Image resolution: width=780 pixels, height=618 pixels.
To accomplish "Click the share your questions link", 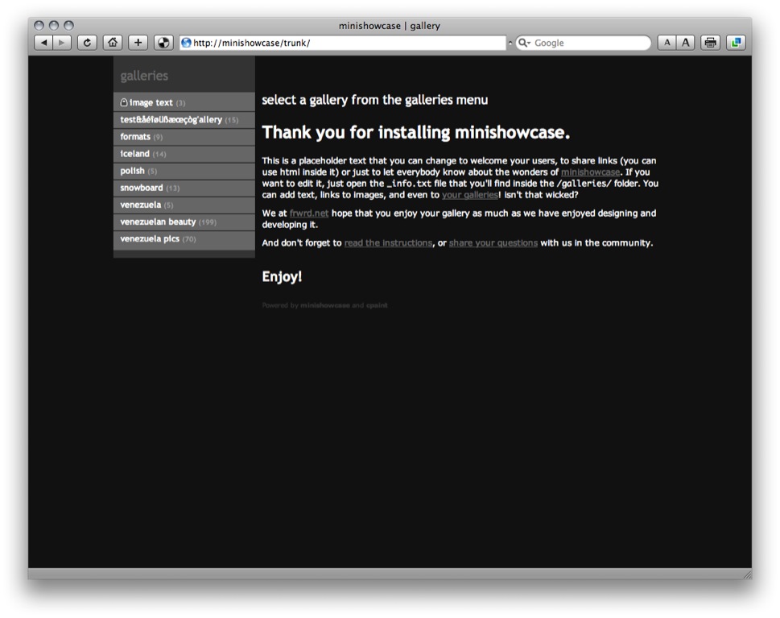I will pos(493,243).
